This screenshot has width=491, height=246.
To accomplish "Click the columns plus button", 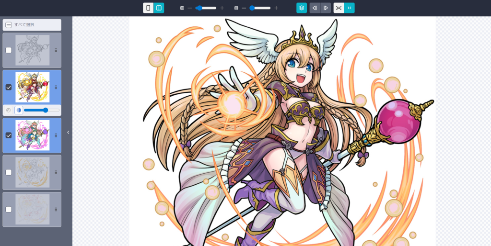I will point(222,8).
